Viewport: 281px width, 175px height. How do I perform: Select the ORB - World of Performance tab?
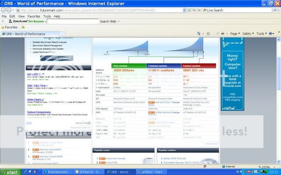pyautogui.click(x=30, y=34)
